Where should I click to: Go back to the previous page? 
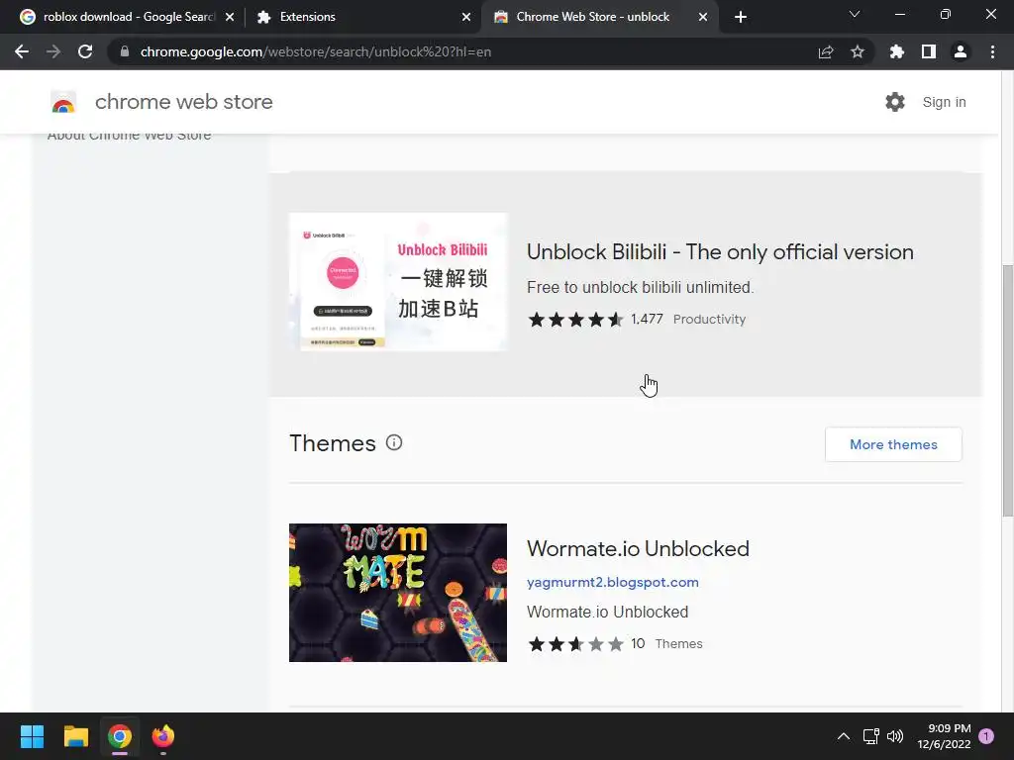22,51
